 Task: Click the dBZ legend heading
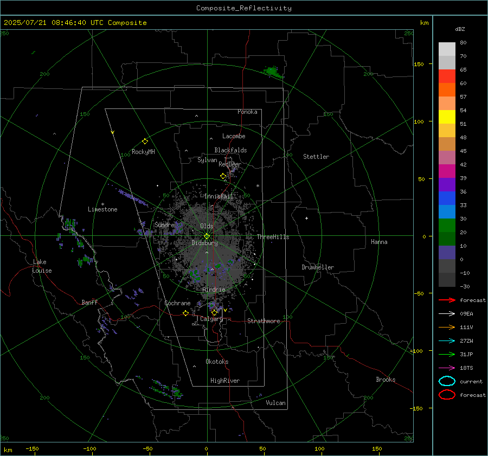click(460, 29)
